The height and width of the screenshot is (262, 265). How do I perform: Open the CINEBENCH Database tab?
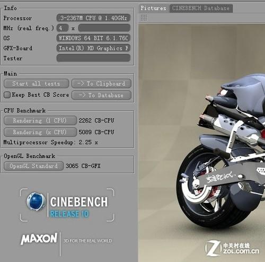pyautogui.click(x=201, y=8)
